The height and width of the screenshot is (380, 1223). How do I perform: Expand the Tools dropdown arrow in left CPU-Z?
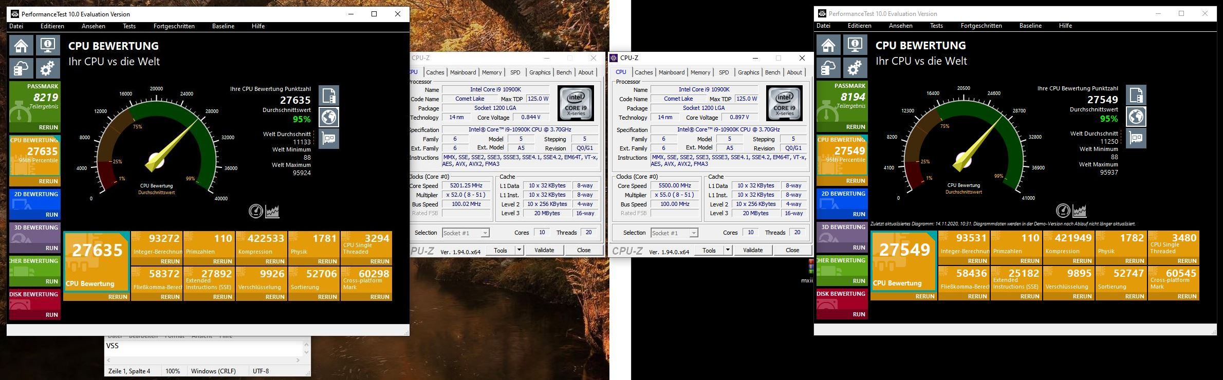[x=519, y=250]
